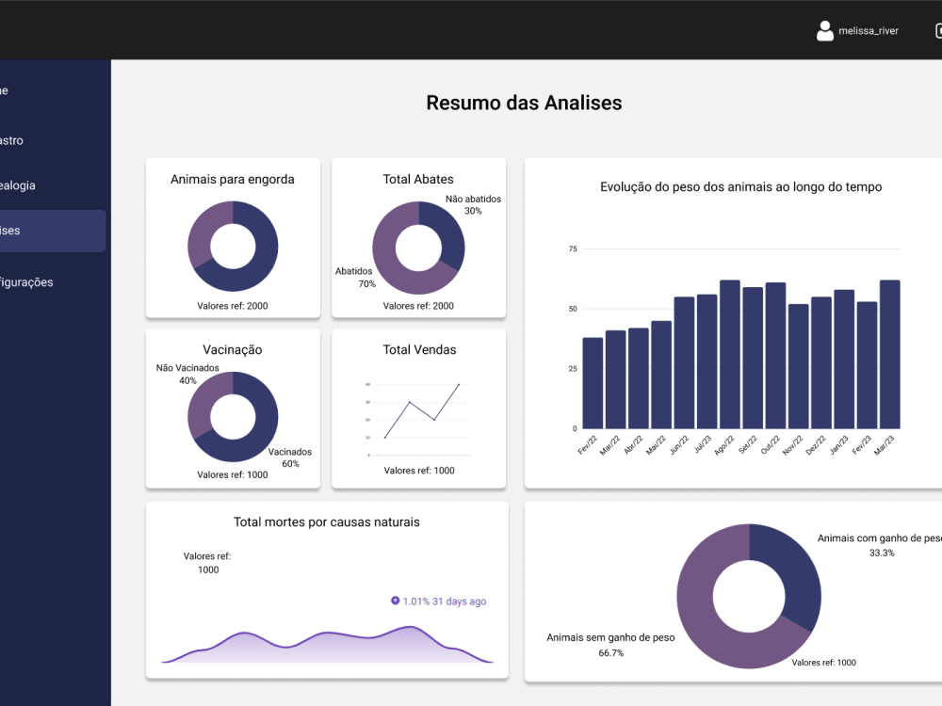Click the rightmost Mar/23 bar in weight chart

[x=890, y=354]
